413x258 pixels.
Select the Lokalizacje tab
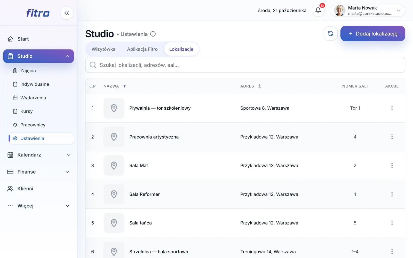(181, 49)
